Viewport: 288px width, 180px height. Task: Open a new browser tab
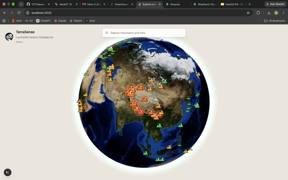click(249, 4)
